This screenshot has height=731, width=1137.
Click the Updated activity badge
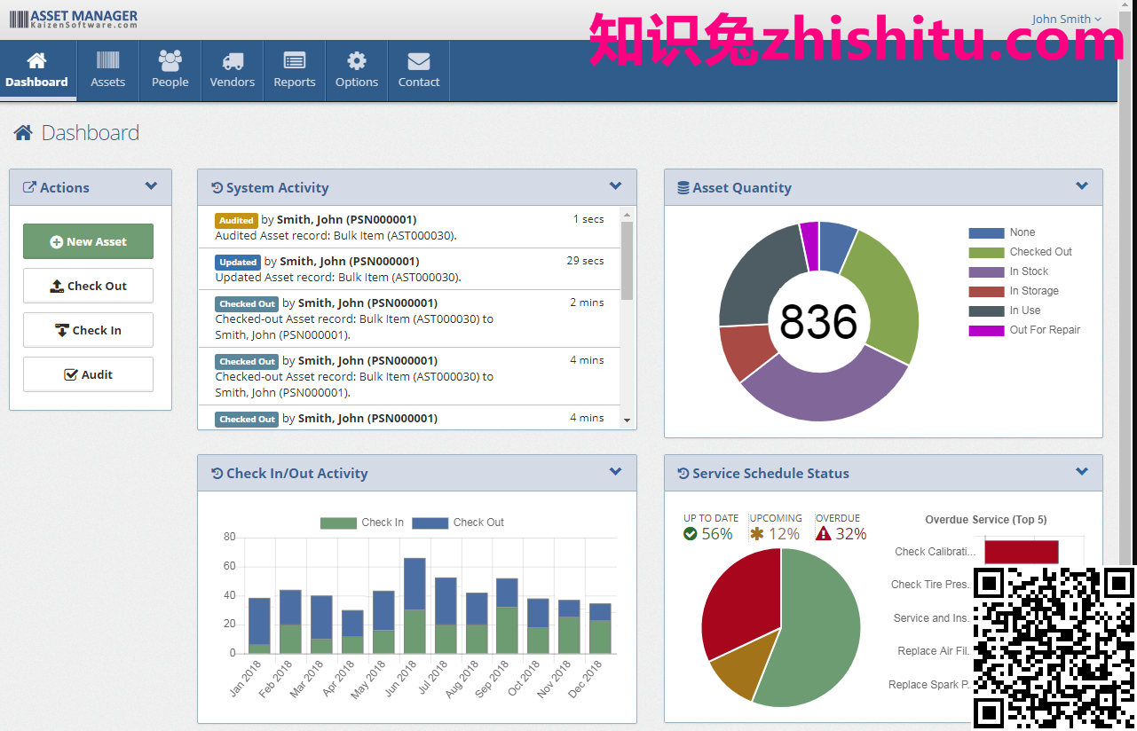pyautogui.click(x=238, y=262)
